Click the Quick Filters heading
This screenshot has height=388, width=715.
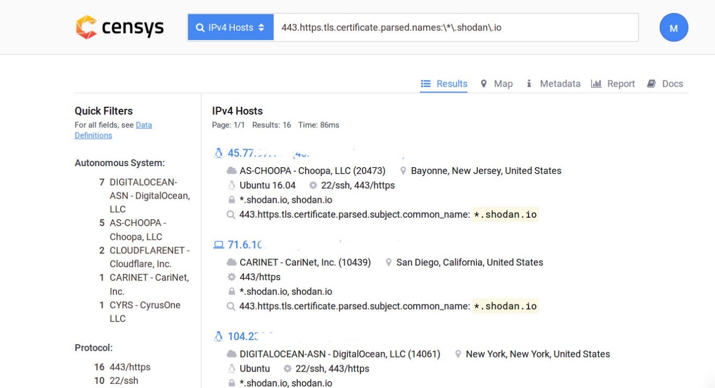point(104,111)
